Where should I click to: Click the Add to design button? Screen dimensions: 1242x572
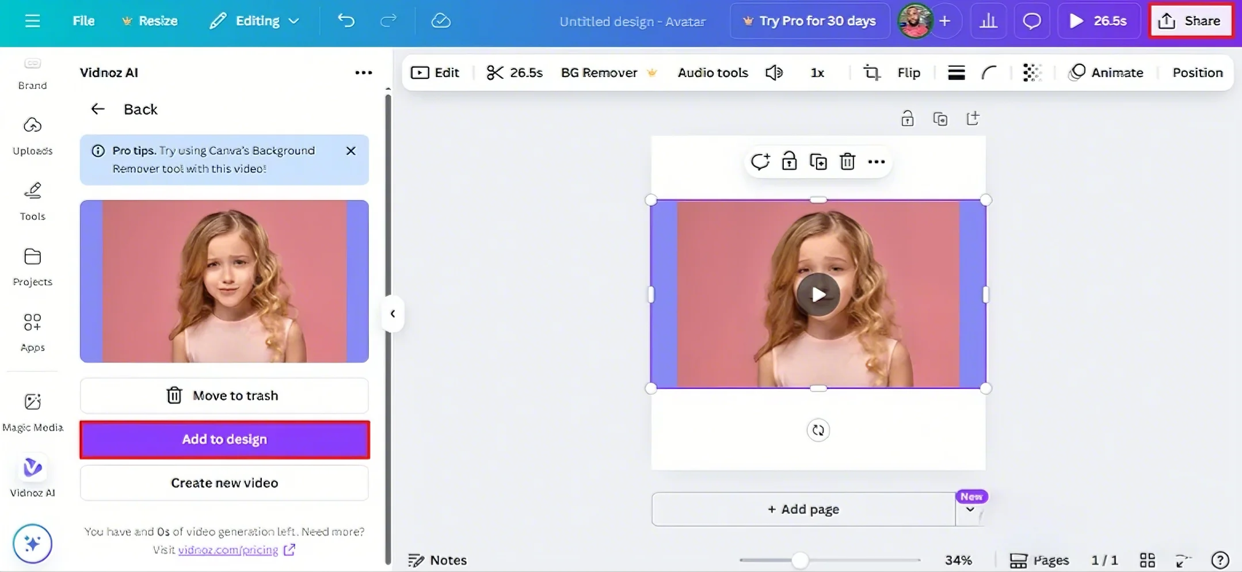pyautogui.click(x=224, y=439)
